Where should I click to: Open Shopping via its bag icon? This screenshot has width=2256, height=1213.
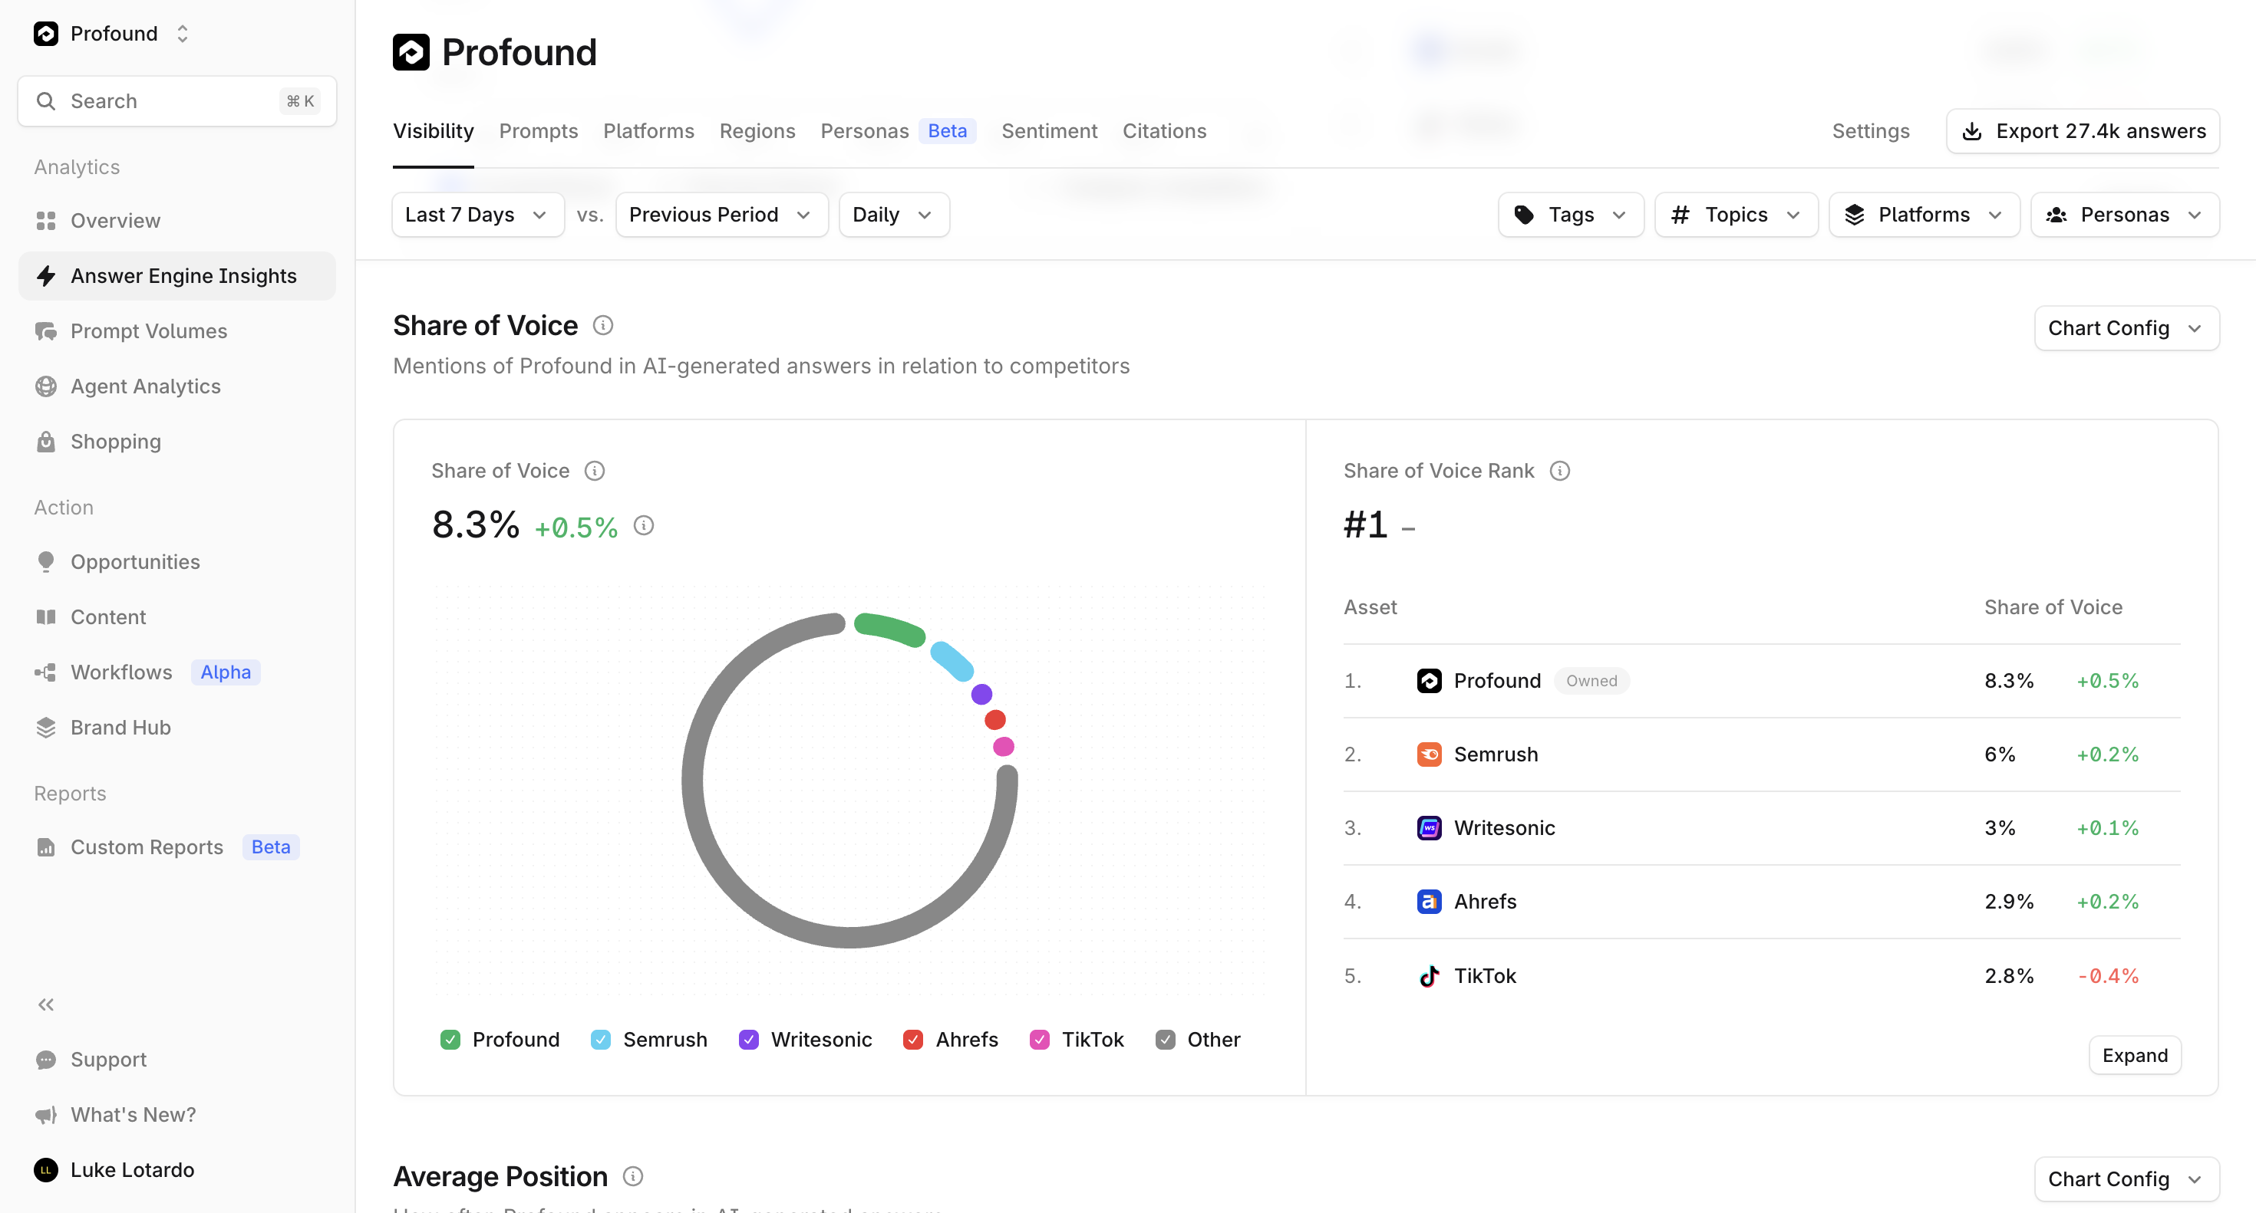[45, 441]
